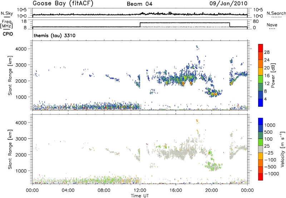The width and height of the screenshot is (286, 198).
Task: Click the frequency step-down near 22:00 UT
Action: 230,25
